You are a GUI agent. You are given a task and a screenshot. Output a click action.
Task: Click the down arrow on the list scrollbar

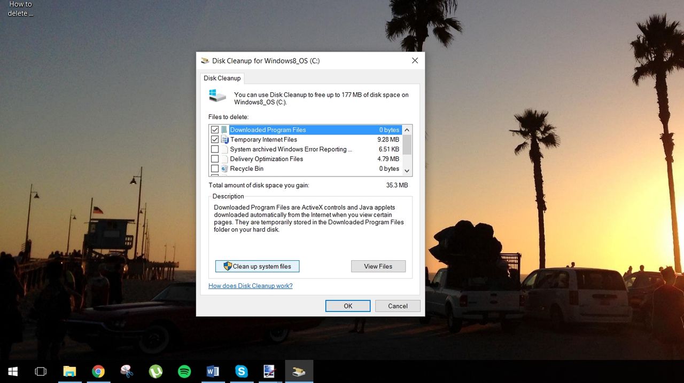[407, 170]
